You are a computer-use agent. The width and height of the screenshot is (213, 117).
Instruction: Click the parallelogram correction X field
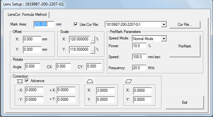click(x=142, y=91)
